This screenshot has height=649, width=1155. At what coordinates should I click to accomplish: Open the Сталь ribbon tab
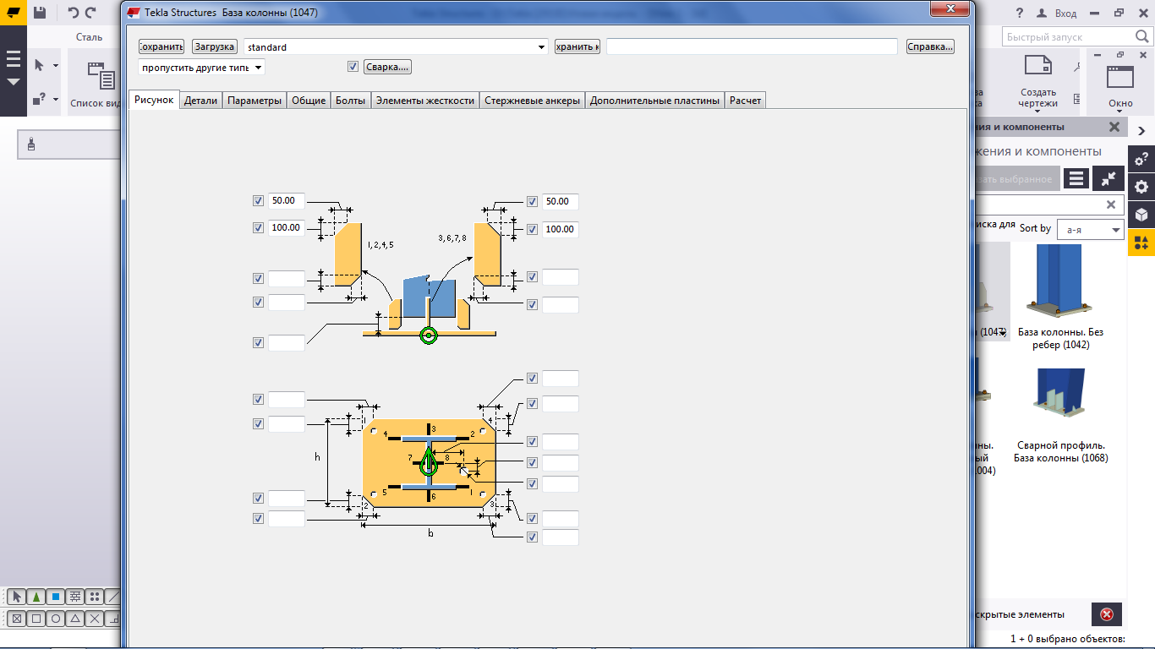[x=89, y=37]
